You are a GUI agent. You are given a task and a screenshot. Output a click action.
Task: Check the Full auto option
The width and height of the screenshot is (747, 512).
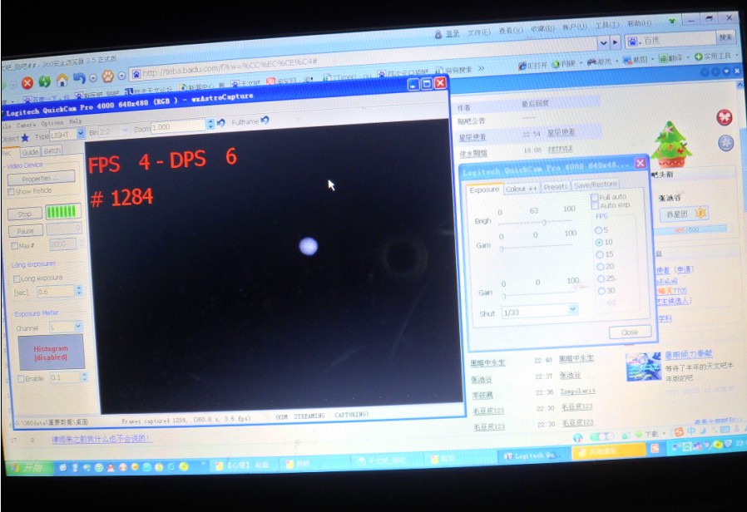pyautogui.click(x=595, y=197)
